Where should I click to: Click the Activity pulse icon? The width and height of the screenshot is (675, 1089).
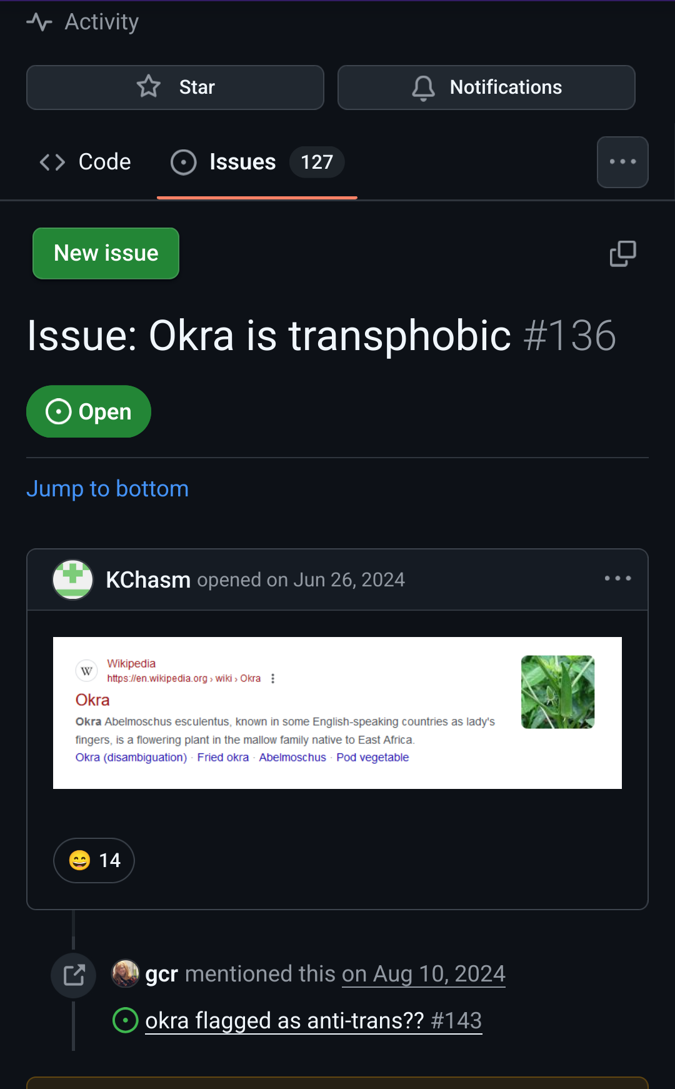pyautogui.click(x=39, y=23)
